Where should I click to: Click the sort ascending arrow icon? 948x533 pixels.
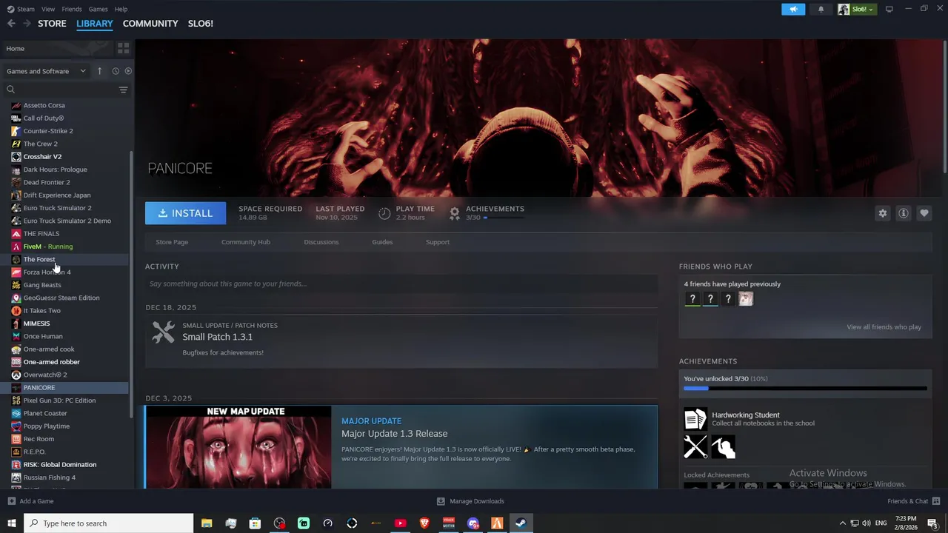[99, 71]
